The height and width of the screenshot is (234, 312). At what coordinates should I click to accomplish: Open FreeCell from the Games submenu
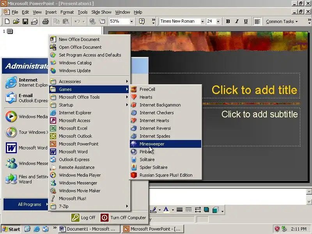(165, 89)
